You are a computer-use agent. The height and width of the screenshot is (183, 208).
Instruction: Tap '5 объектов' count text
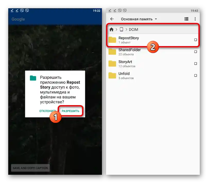tap(126, 78)
